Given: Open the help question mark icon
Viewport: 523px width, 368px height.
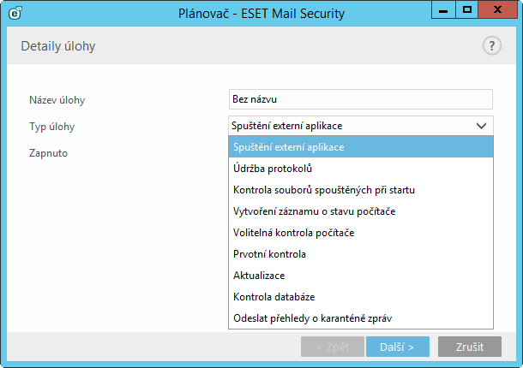Looking at the screenshot, I should click(x=491, y=45).
